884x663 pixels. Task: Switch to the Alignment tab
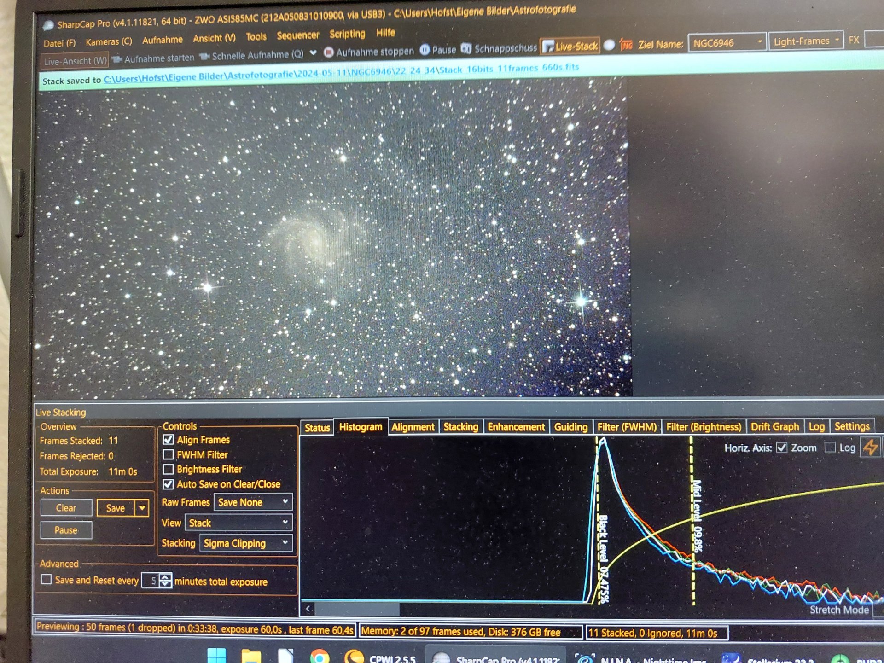413,427
